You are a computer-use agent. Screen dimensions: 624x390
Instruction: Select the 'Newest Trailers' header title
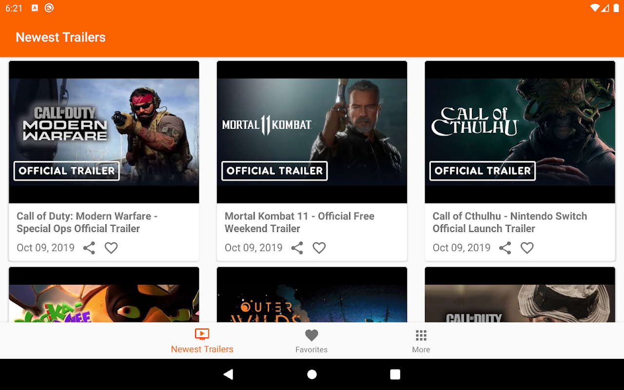tap(60, 38)
